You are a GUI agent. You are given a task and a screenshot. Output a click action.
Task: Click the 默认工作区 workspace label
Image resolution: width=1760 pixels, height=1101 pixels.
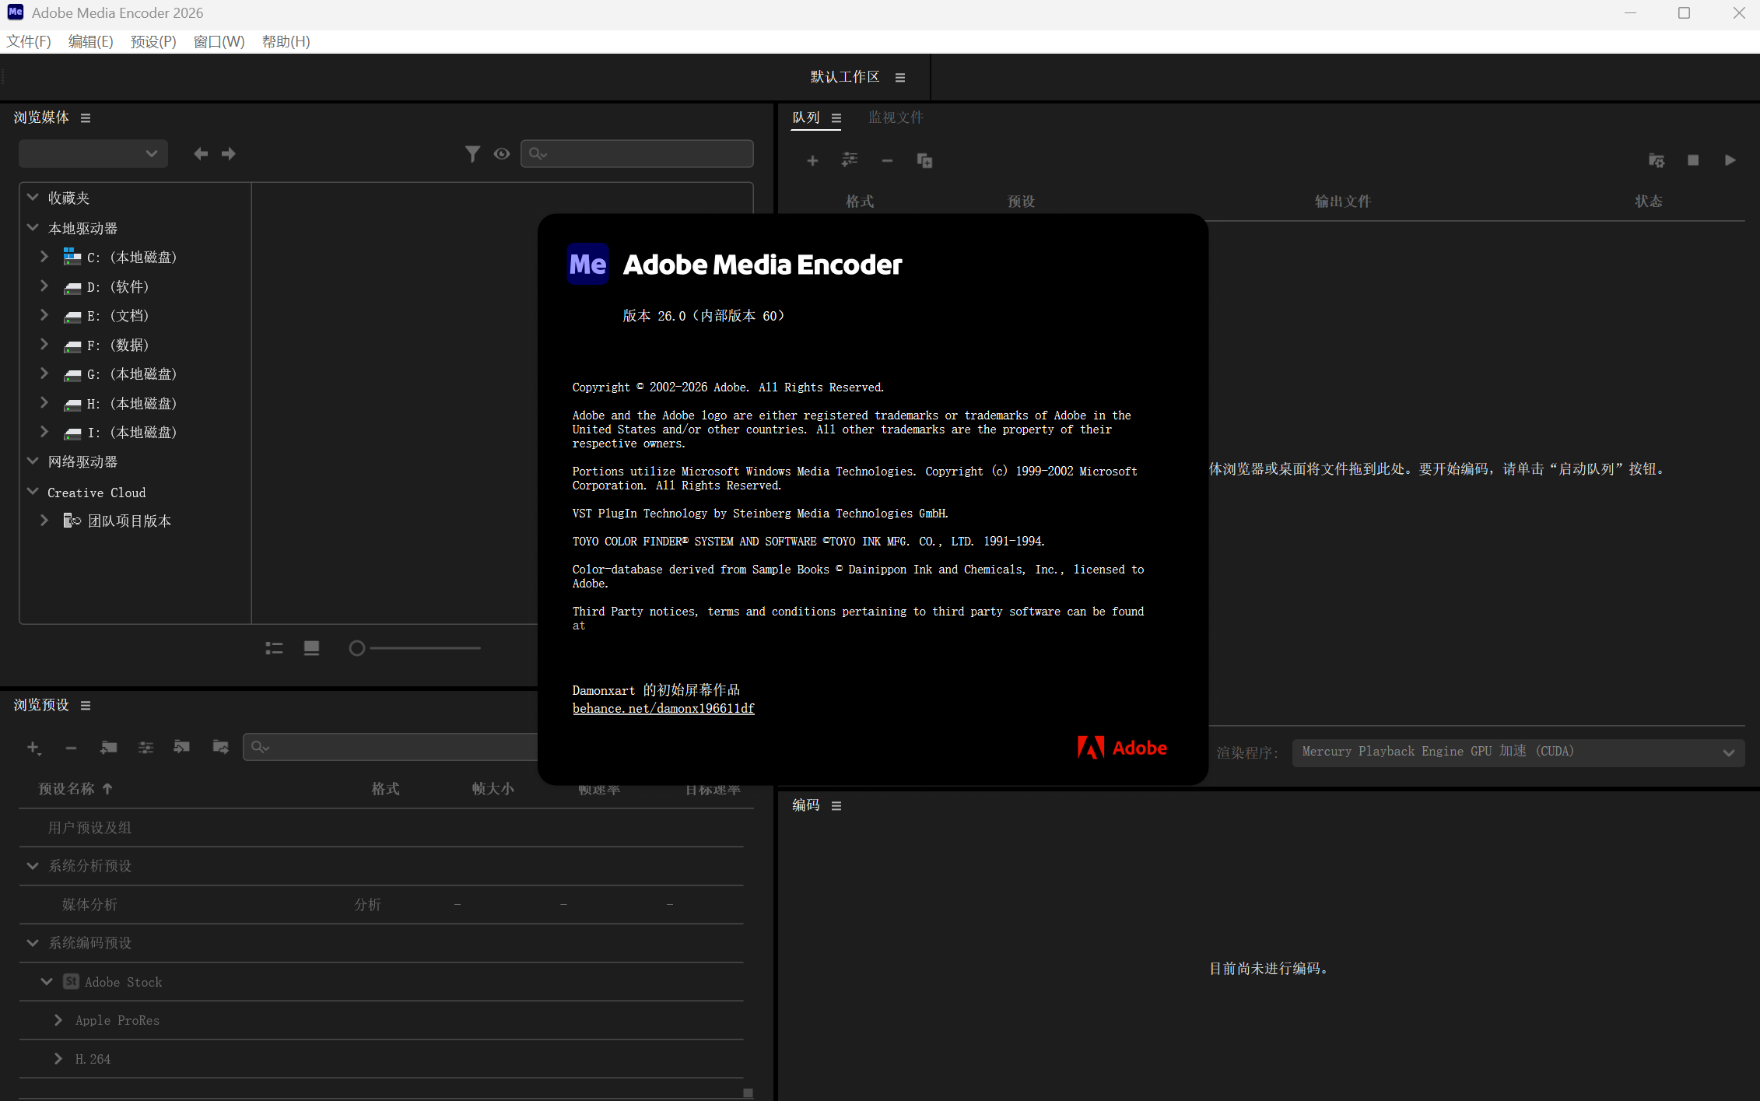pyautogui.click(x=845, y=77)
